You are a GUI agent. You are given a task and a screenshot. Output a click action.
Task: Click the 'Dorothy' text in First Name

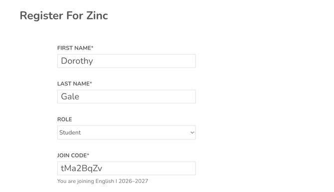tap(77, 61)
